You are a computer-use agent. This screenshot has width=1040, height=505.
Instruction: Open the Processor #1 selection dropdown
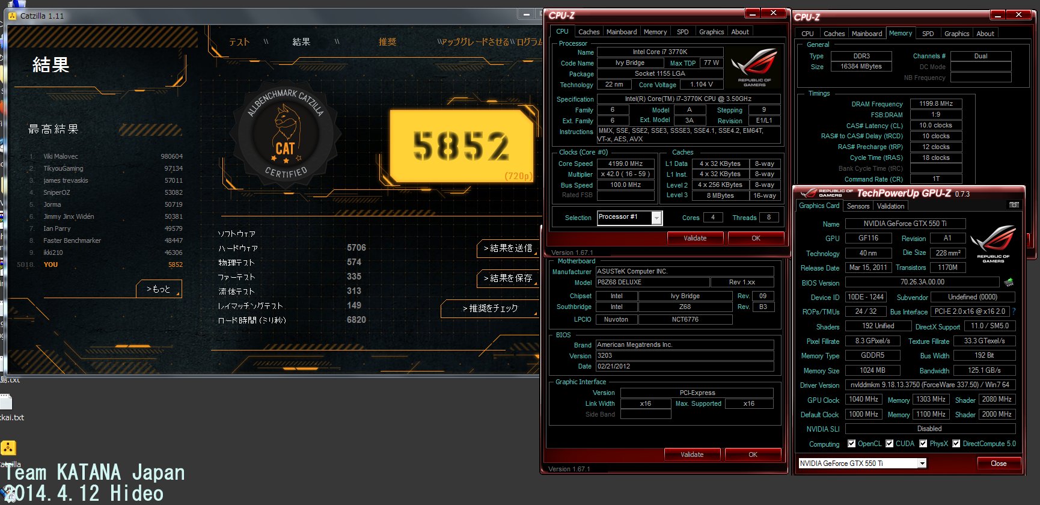[656, 218]
